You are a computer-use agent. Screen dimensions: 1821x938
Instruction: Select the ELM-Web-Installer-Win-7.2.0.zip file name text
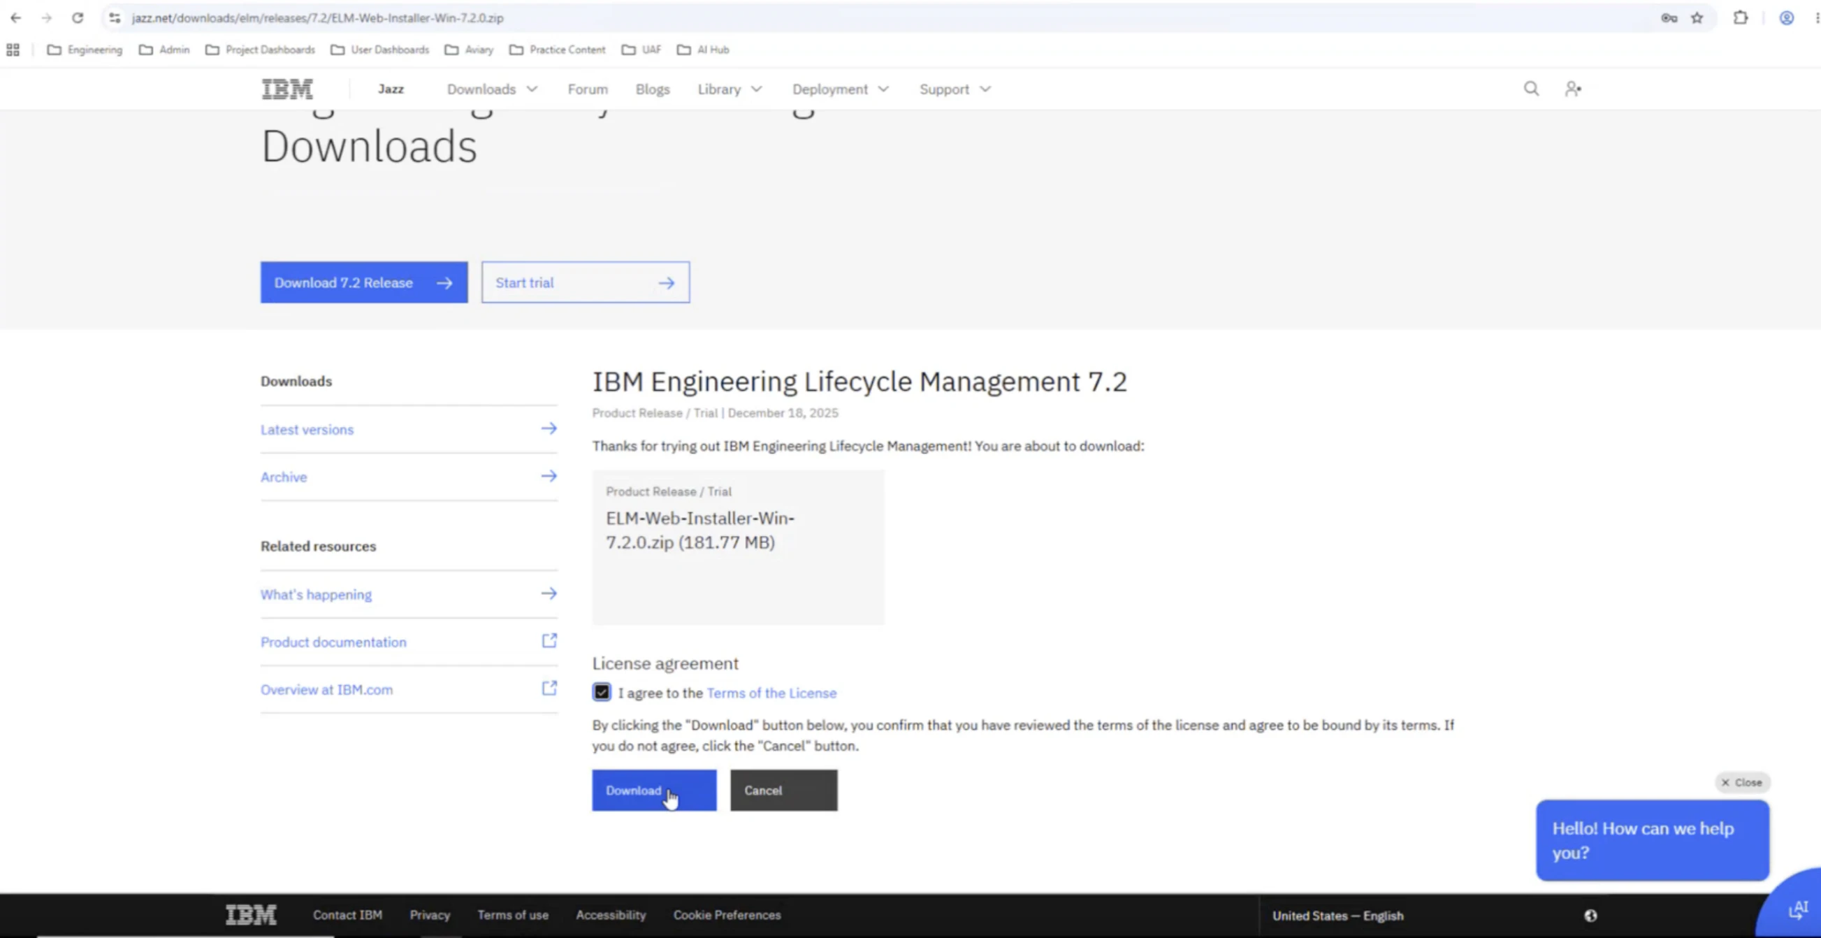(700, 530)
